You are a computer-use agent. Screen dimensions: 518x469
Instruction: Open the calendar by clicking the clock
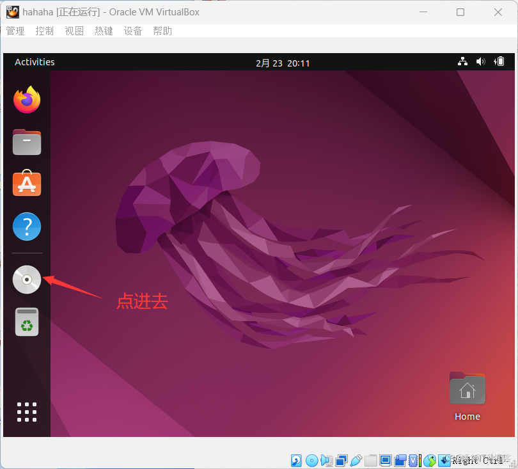(x=283, y=62)
